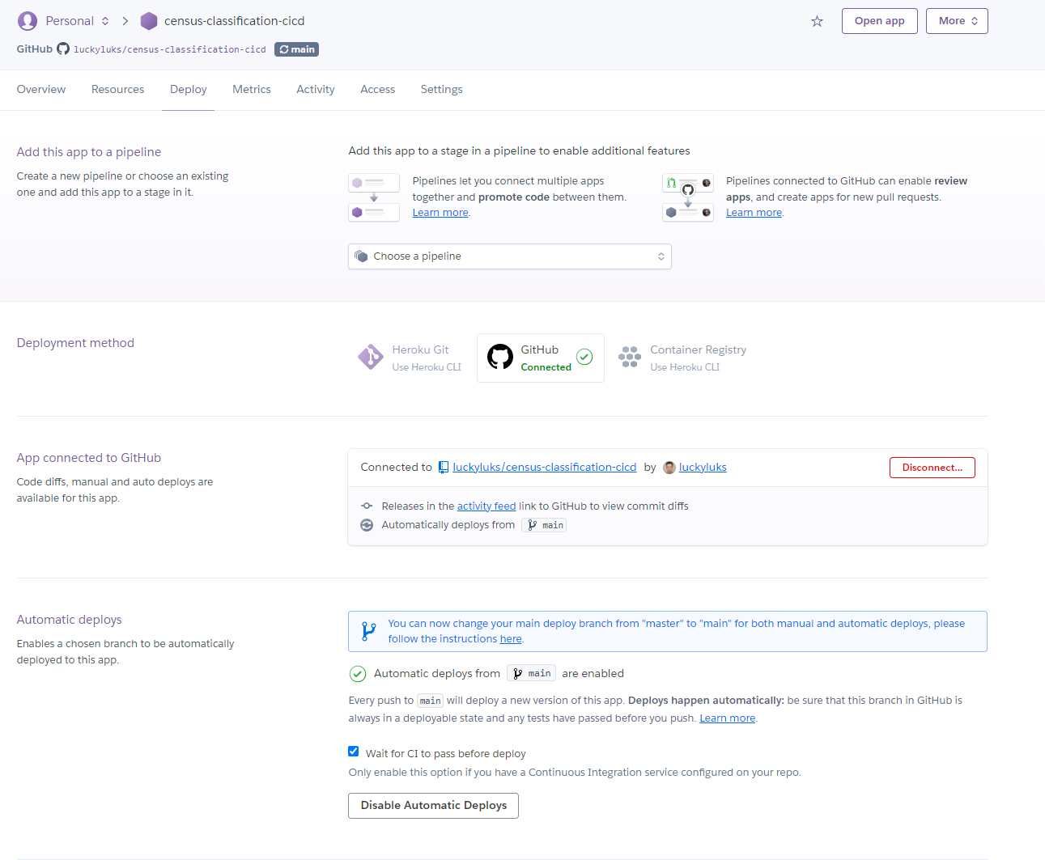Click the green Connected checkmark icon
Screen dimensions: 1045x860
[584, 357]
